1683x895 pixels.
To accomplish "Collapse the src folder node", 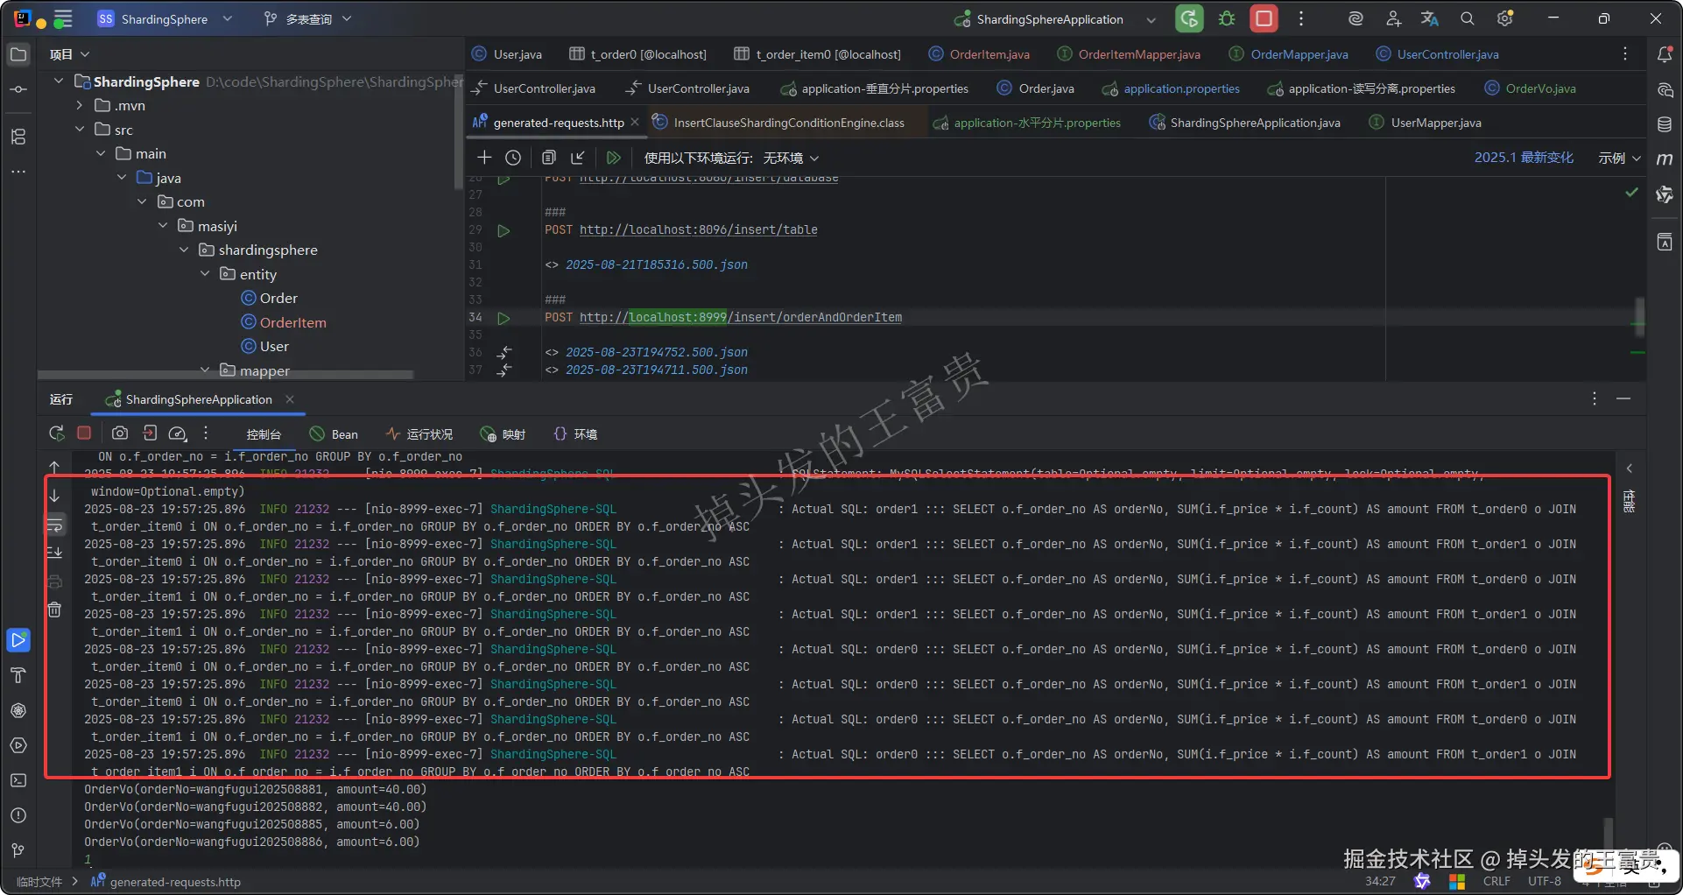I will pyautogui.click(x=80, y=130).
